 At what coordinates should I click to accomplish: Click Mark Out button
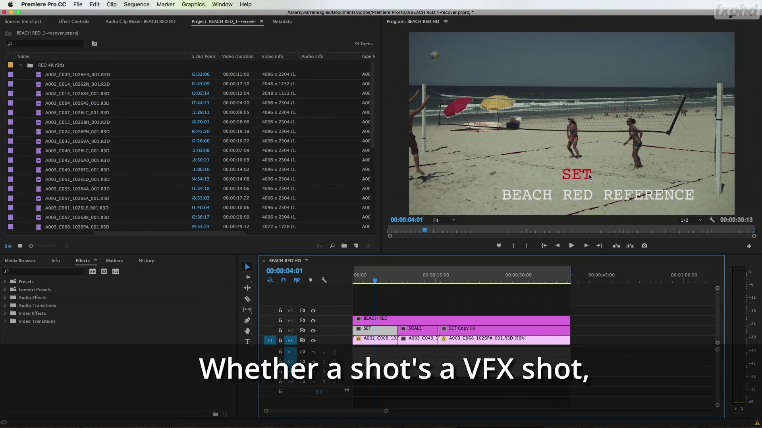tap(526, 246)
